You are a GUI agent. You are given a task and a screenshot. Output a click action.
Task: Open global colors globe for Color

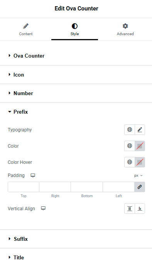[130, 146]
